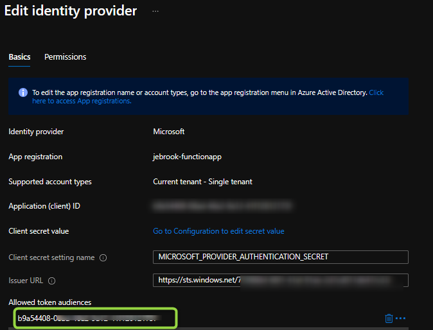Screen dimensions: 433x330
Task: Click the info icon beside Issuer URL
Action: click(52, 281)
